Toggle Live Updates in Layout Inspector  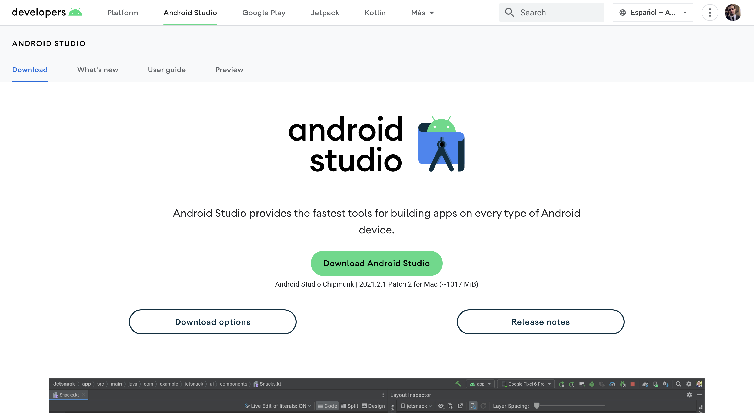(473, 406)
